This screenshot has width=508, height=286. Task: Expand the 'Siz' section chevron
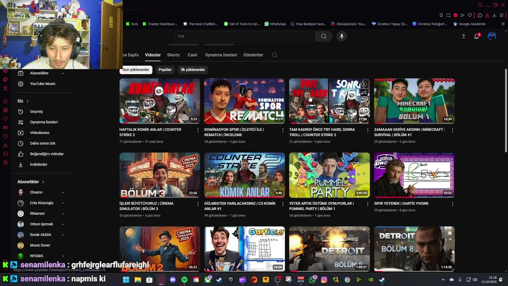click(27, 101)
